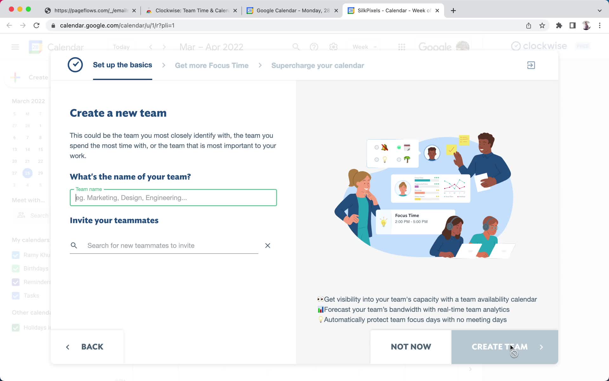Screen dimensions: 609x381
Task: Select the Set up the basics tab
Action: coord(122,65)
